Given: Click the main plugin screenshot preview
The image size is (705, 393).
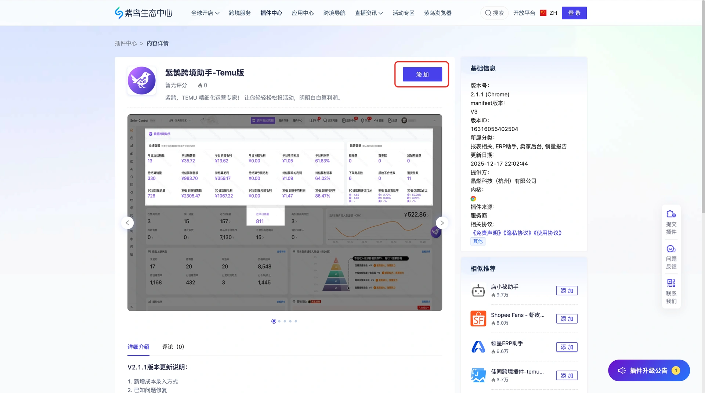Looking at the screenshot, I should 285,213.
